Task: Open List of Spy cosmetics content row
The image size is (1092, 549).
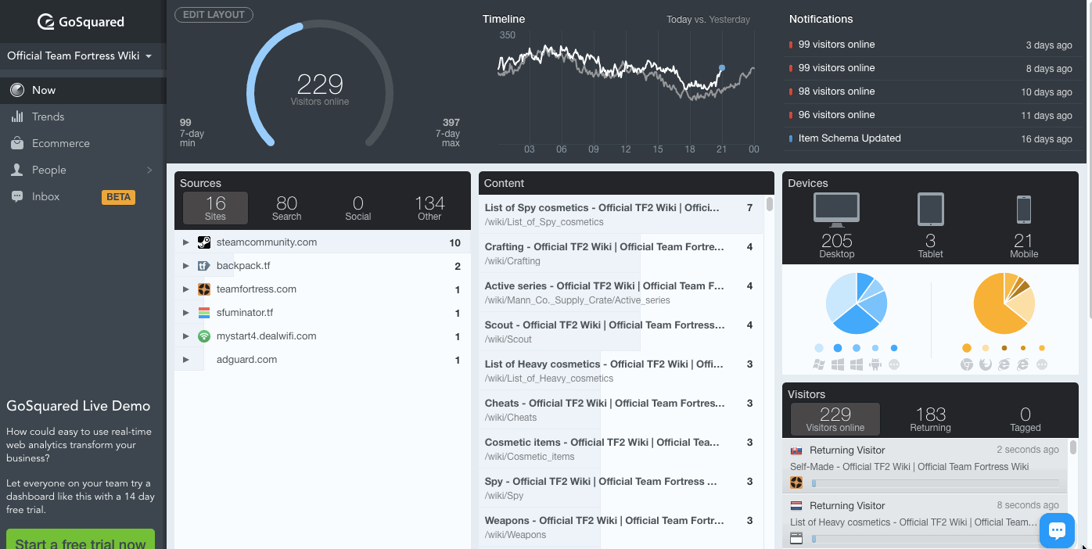Action: (621, 214)
